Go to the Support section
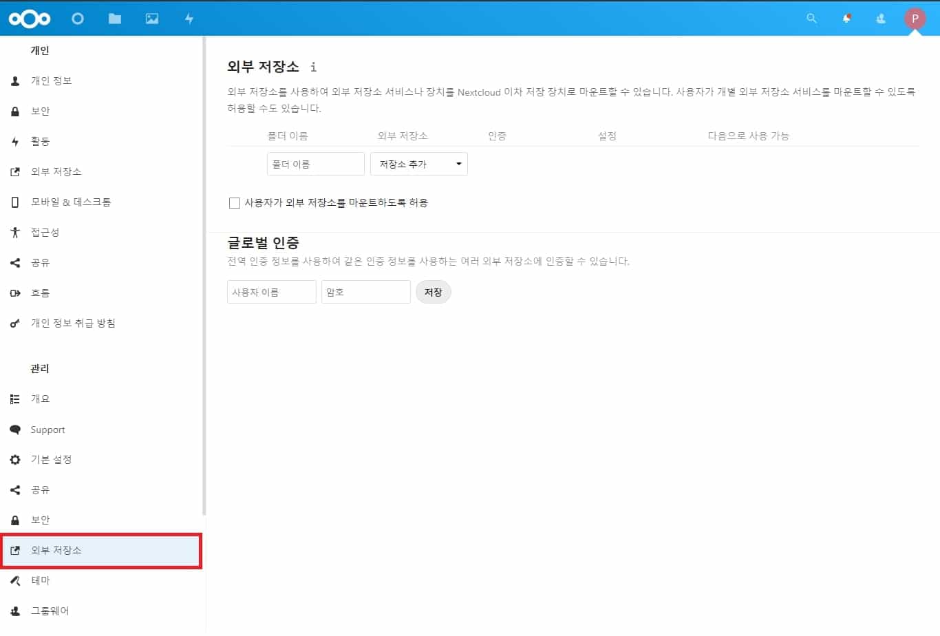 [x=47, y=429]
